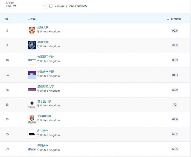Viewport: 191px width, 157px height.
Task: Click the Birmingham University crest logo
Action: 32,119
